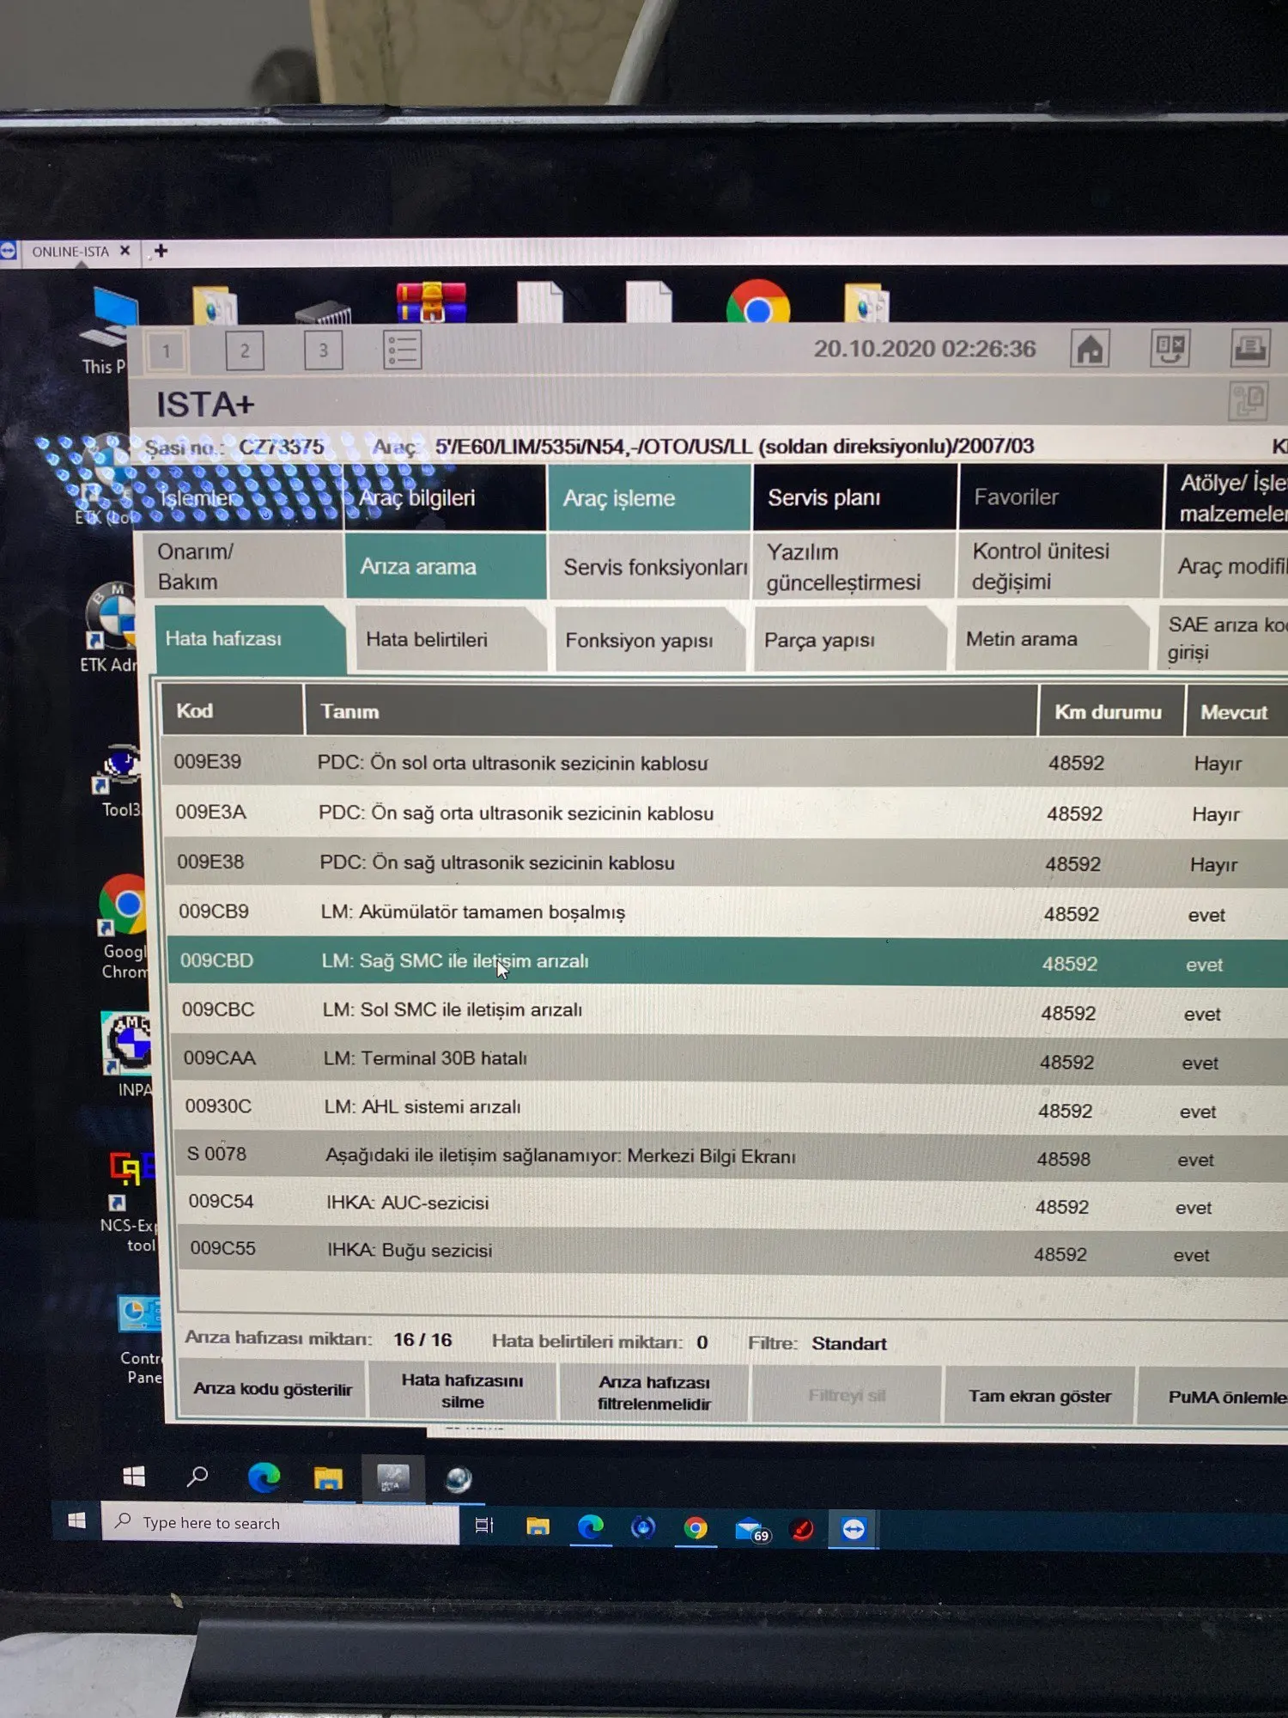Viewport: 1288px width, 1718px height.
Task: Open the Favoriler tab
Action: click(x=1061, y=497)
